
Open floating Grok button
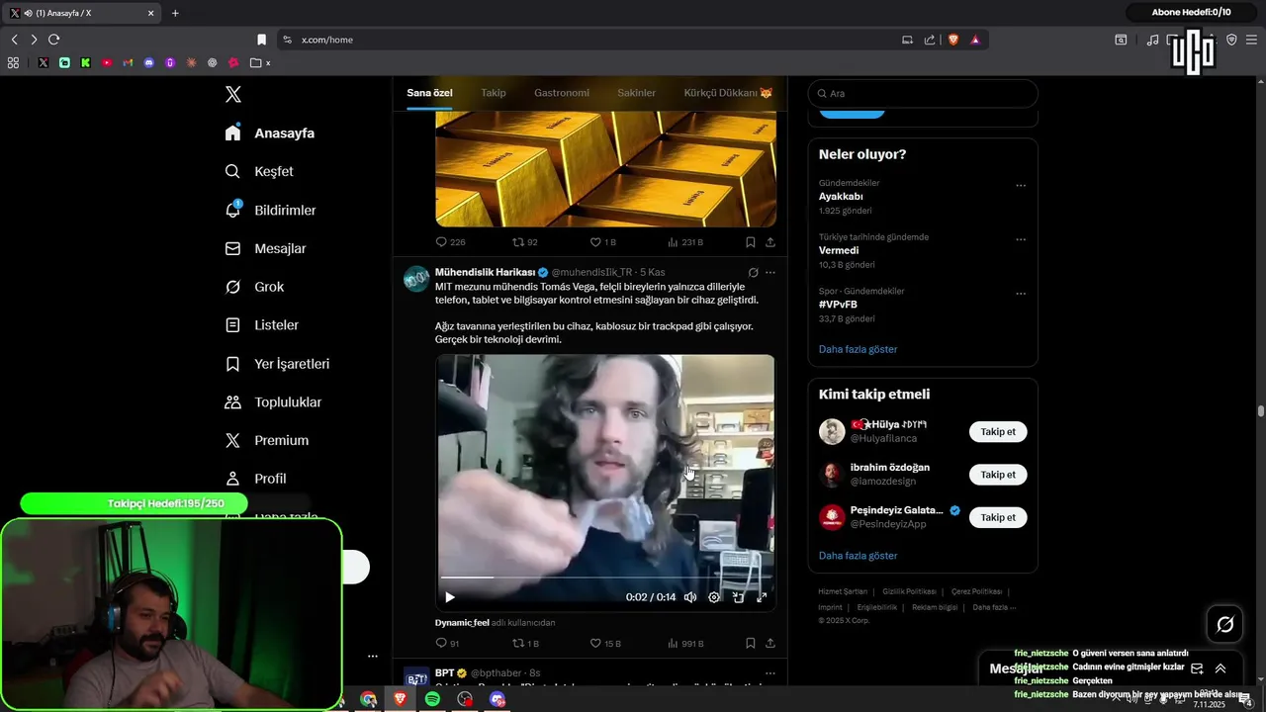tap(1224, 624)
